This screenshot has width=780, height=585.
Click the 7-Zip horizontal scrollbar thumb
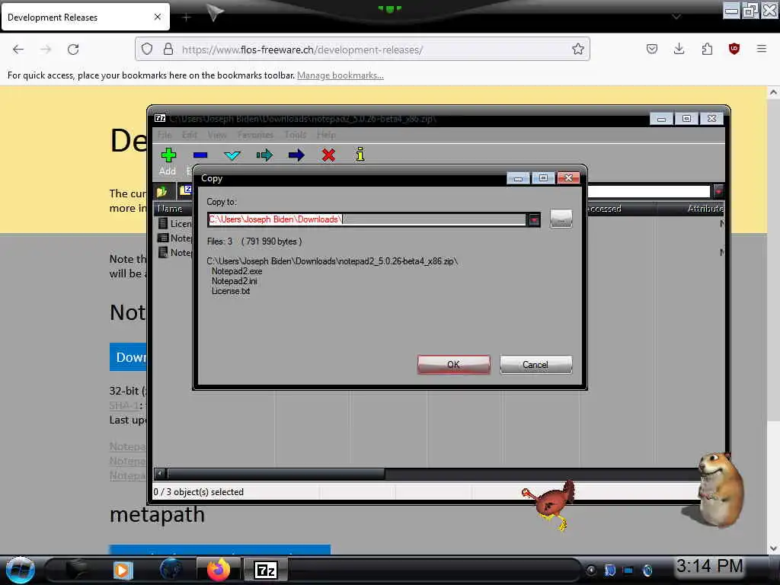click(276, 473)
